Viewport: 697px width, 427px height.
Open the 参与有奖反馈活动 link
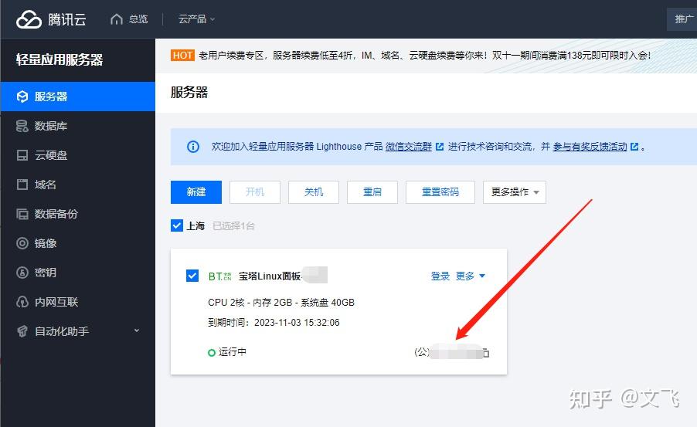[x=590, y=147]
